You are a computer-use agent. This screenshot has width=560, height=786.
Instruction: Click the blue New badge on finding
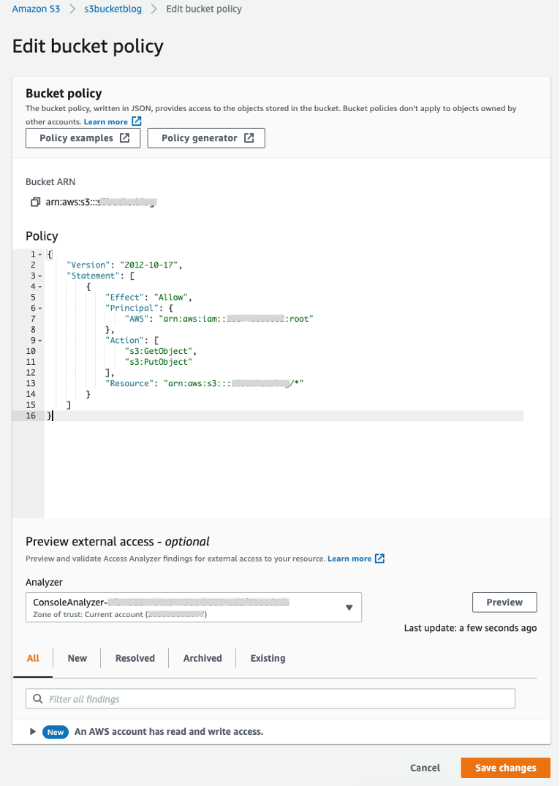pyautogui.click(x=56, y=732)
